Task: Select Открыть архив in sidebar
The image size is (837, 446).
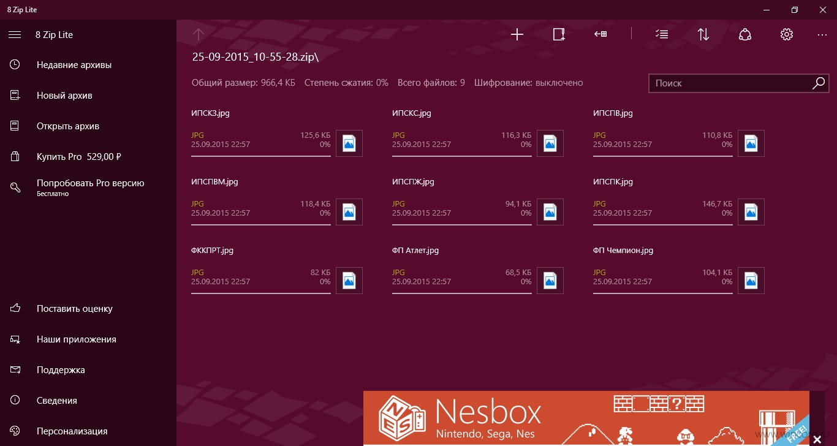Action: click(88, 126)
